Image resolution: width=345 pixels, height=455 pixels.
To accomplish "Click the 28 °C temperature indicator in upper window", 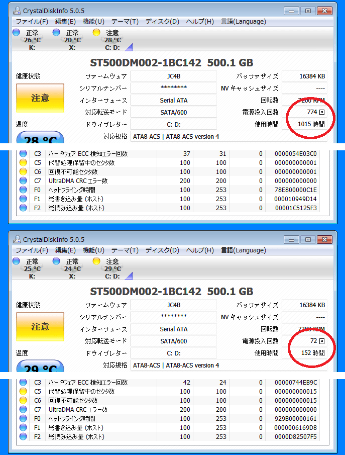I will tap(40, 138).
